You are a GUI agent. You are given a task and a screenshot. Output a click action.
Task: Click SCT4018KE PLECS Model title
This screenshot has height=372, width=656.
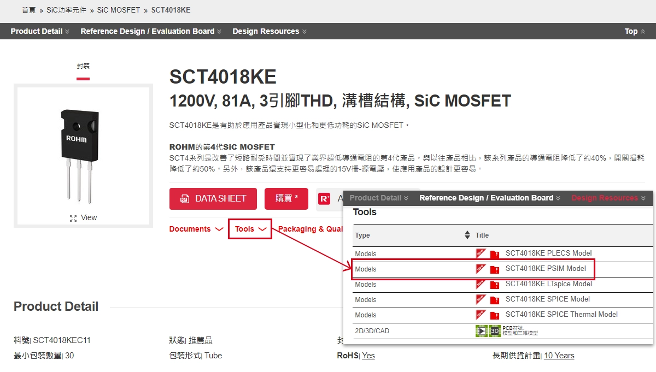click(549, 253)
